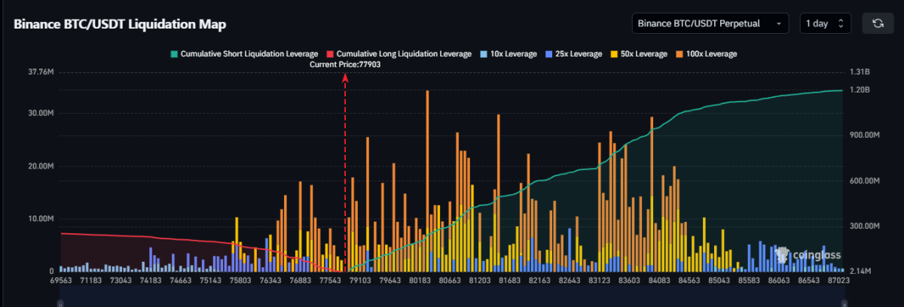
Task: Click the 2.14M right axis label
Action: (860, 271)
